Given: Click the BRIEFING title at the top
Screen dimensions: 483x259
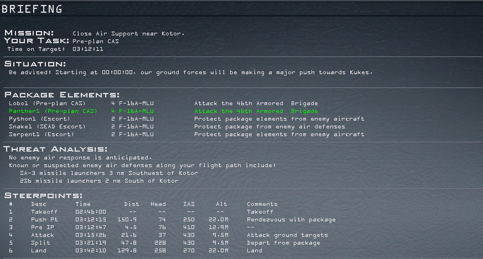Looking at the screenshot, I should tap(32, 9).
